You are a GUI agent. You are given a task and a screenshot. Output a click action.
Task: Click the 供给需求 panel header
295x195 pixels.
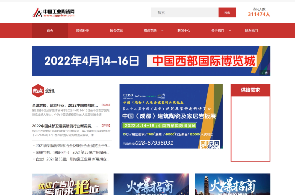click(250, 90)
